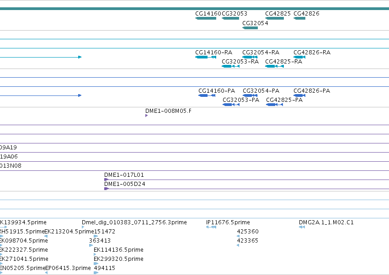Click the DME1-017L01 clone label
This screenshot has height=275, width=389.
124,175
